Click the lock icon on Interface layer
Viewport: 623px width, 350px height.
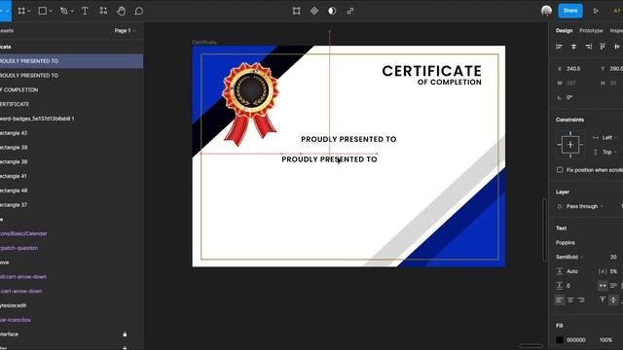[125, 334]
